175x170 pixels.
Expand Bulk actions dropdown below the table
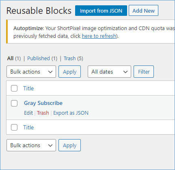click(31, 145)
